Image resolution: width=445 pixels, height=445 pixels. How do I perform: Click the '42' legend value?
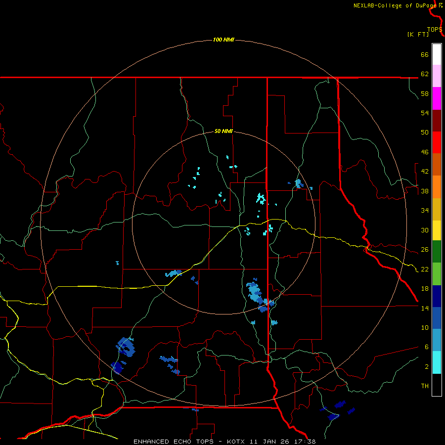coord(425,172)
